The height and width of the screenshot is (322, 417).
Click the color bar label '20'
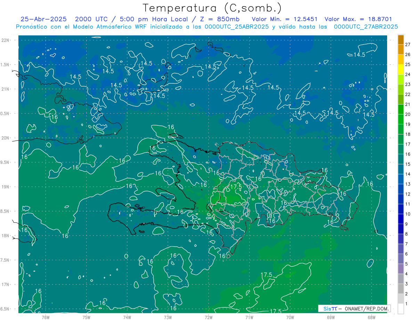tap(408, 114)
